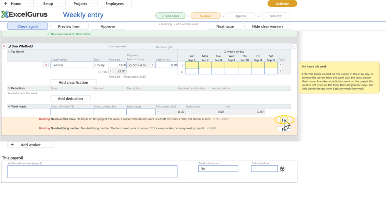
Task: Select the ST hours cell for Wed Sep 9
Action: coord(231,65)
